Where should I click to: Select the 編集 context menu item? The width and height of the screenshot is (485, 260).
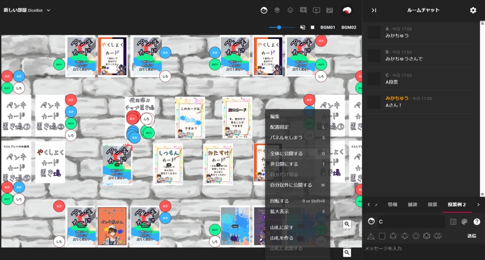pyautogui.click(x=297, y=117)
